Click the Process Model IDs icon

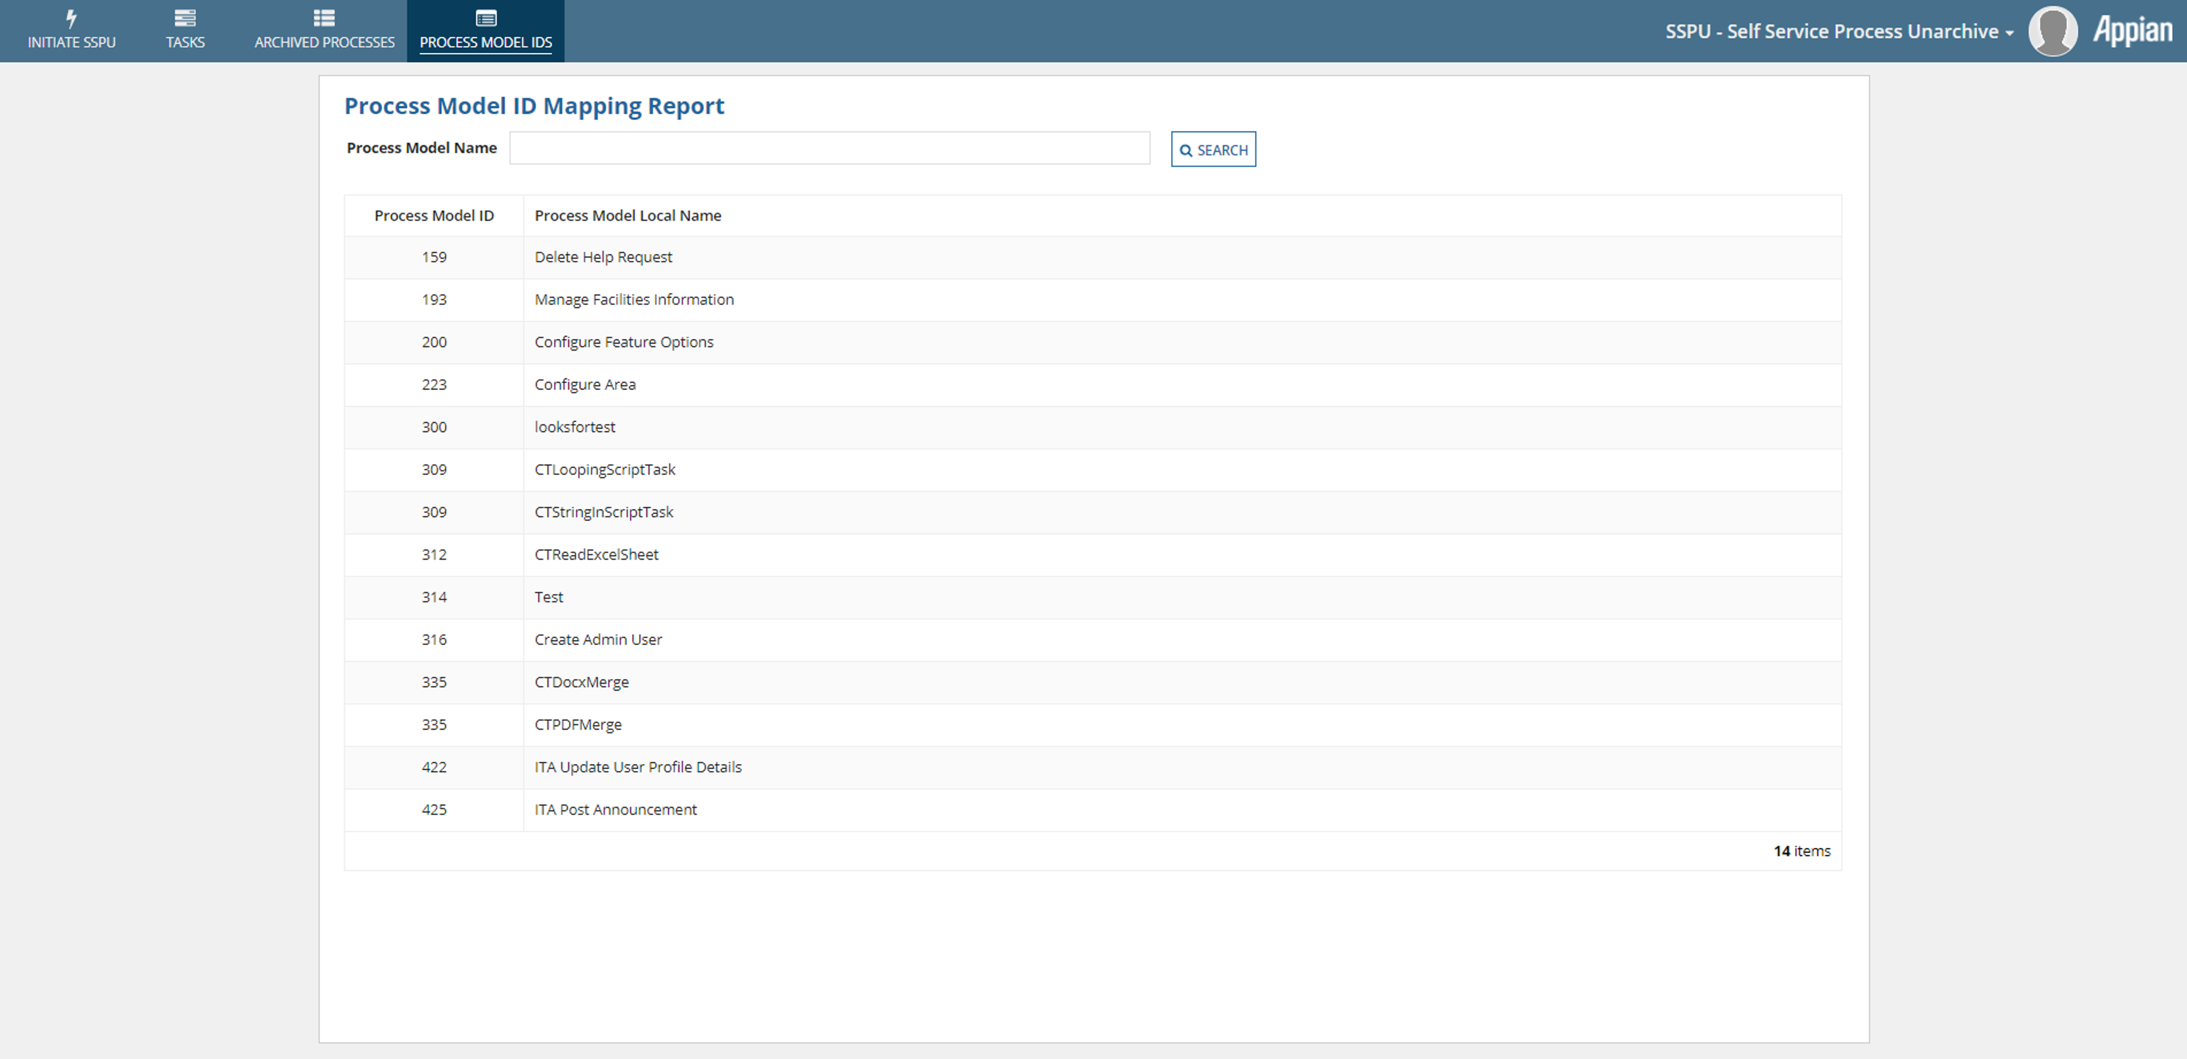point(486,18)
